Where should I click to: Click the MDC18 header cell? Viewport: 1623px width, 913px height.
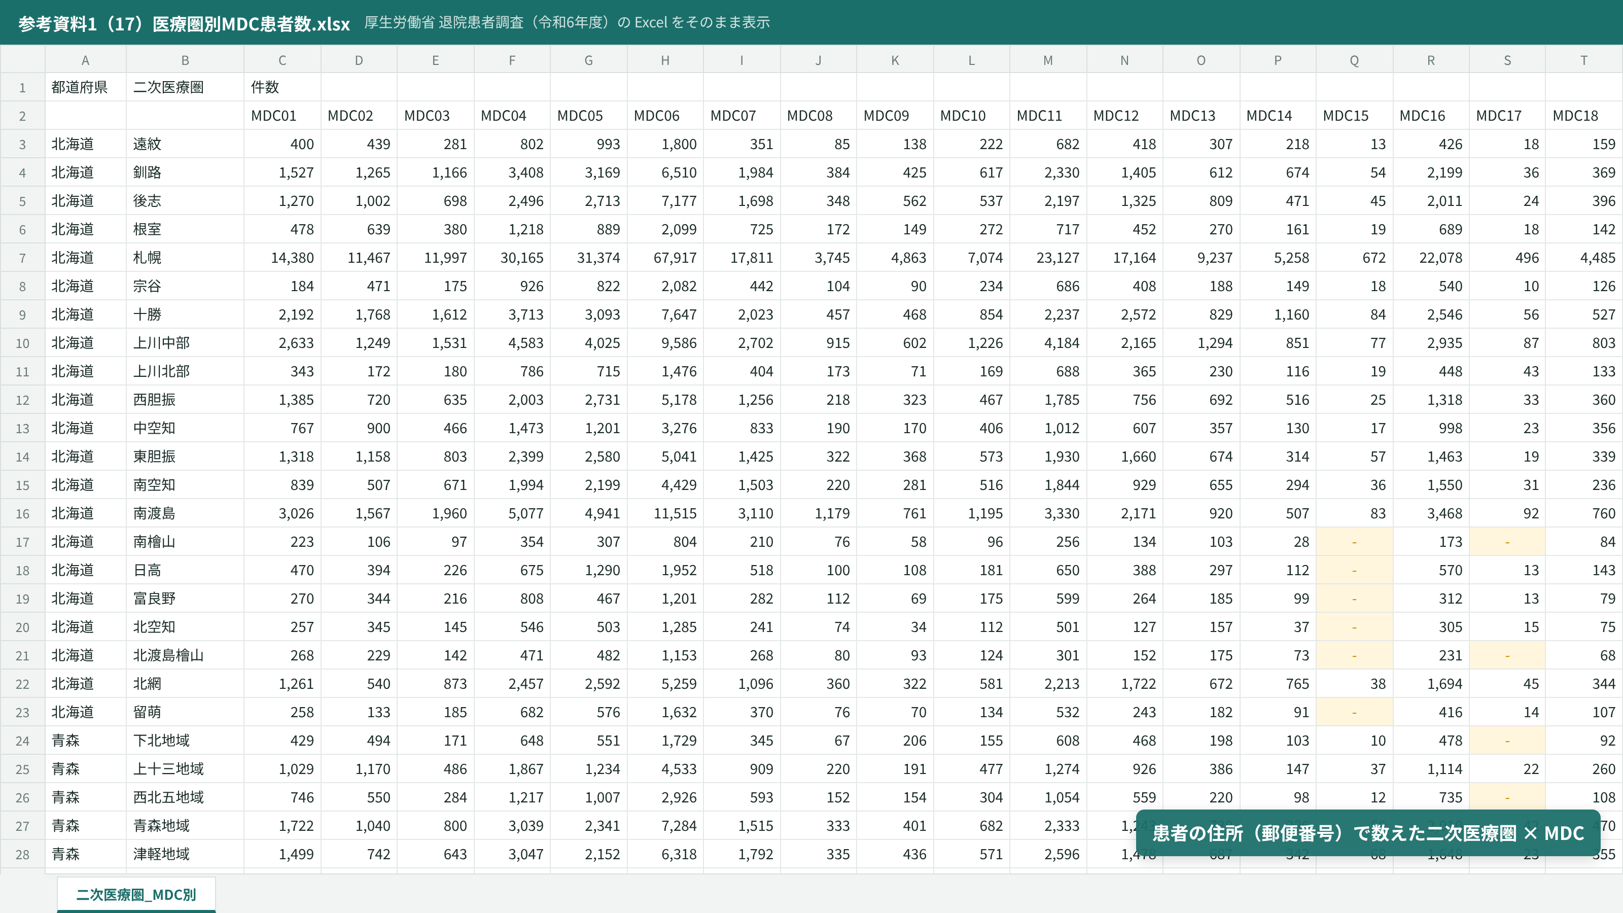point(1584,116)
